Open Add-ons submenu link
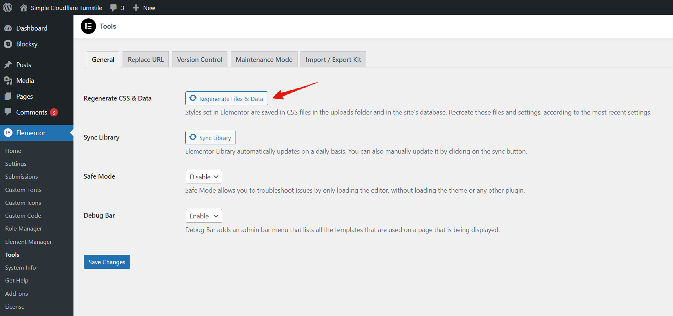Image resolution: width=673 pixels, height=316 pixels. (17, 294)
